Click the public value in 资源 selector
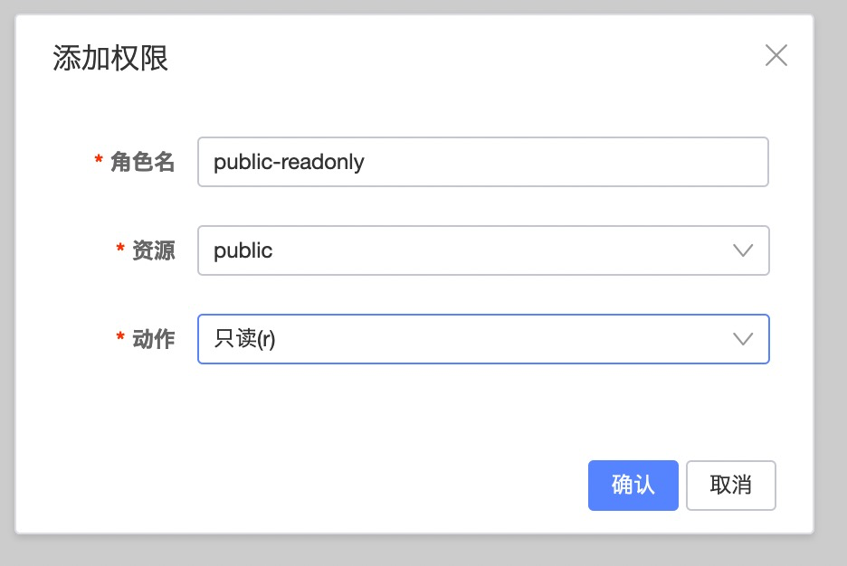The height and width of the screenshot is (566, 847). (243, 250)
